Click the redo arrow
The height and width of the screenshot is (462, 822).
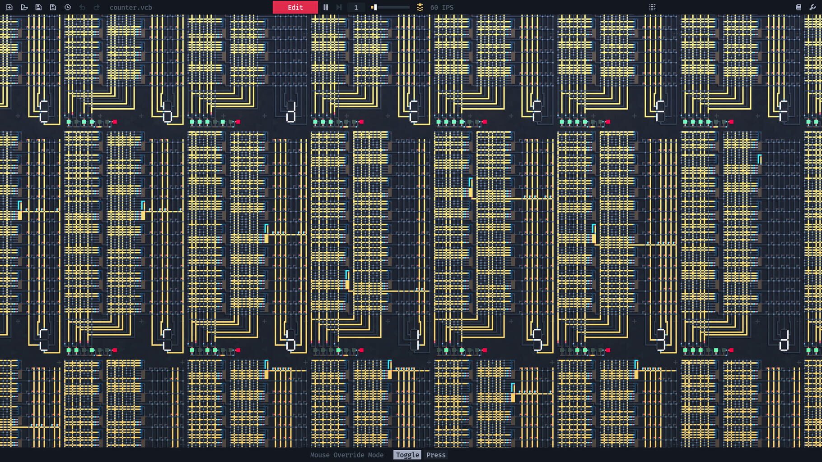pyautogui.click(x=96, y=7)
